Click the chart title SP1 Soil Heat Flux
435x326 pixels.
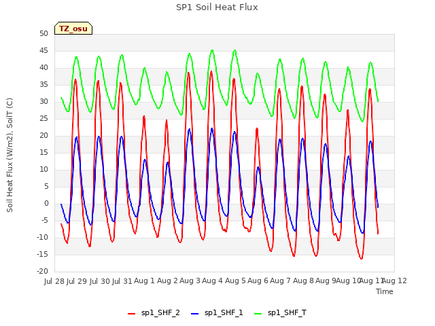(x=217, y=7)
